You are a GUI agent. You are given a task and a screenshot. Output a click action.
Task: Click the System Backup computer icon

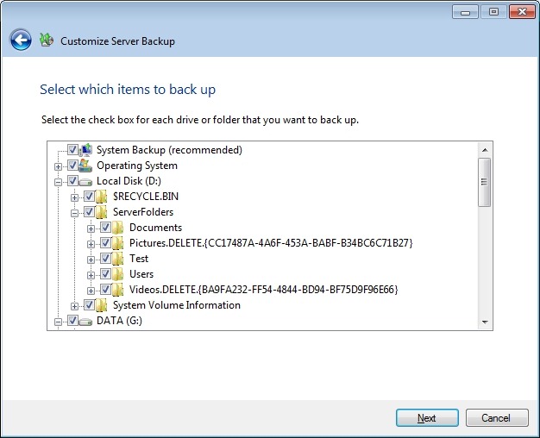tap(86, 150)
